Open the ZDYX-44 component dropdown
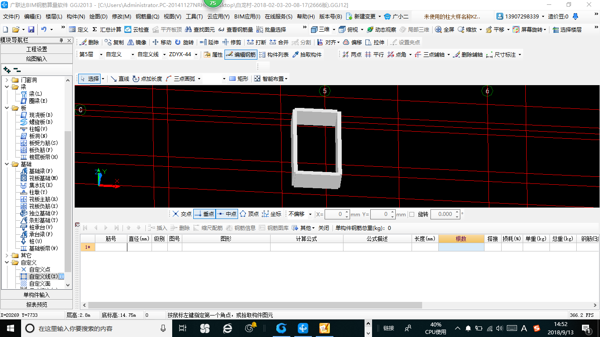600x337 pixels. point(183,55)
